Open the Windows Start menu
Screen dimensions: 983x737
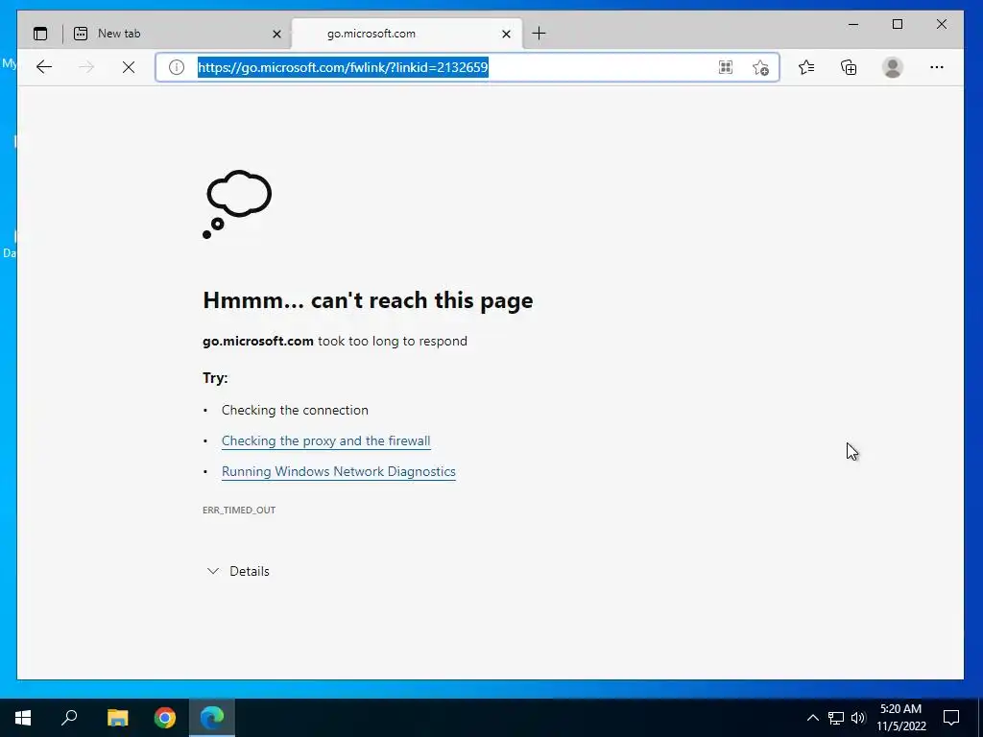pyautogui.click(x=23, y=718)
